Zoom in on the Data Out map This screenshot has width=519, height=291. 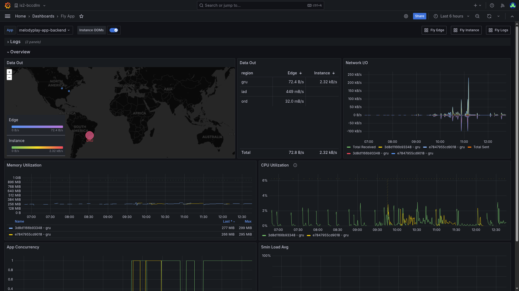(x=9, y=72)
